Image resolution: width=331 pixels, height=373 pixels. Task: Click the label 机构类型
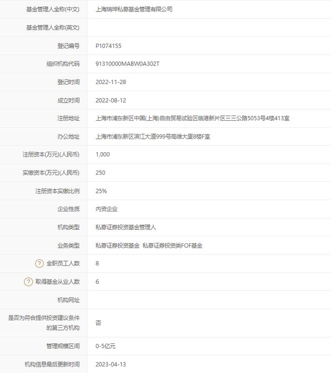tap(68, 227)
